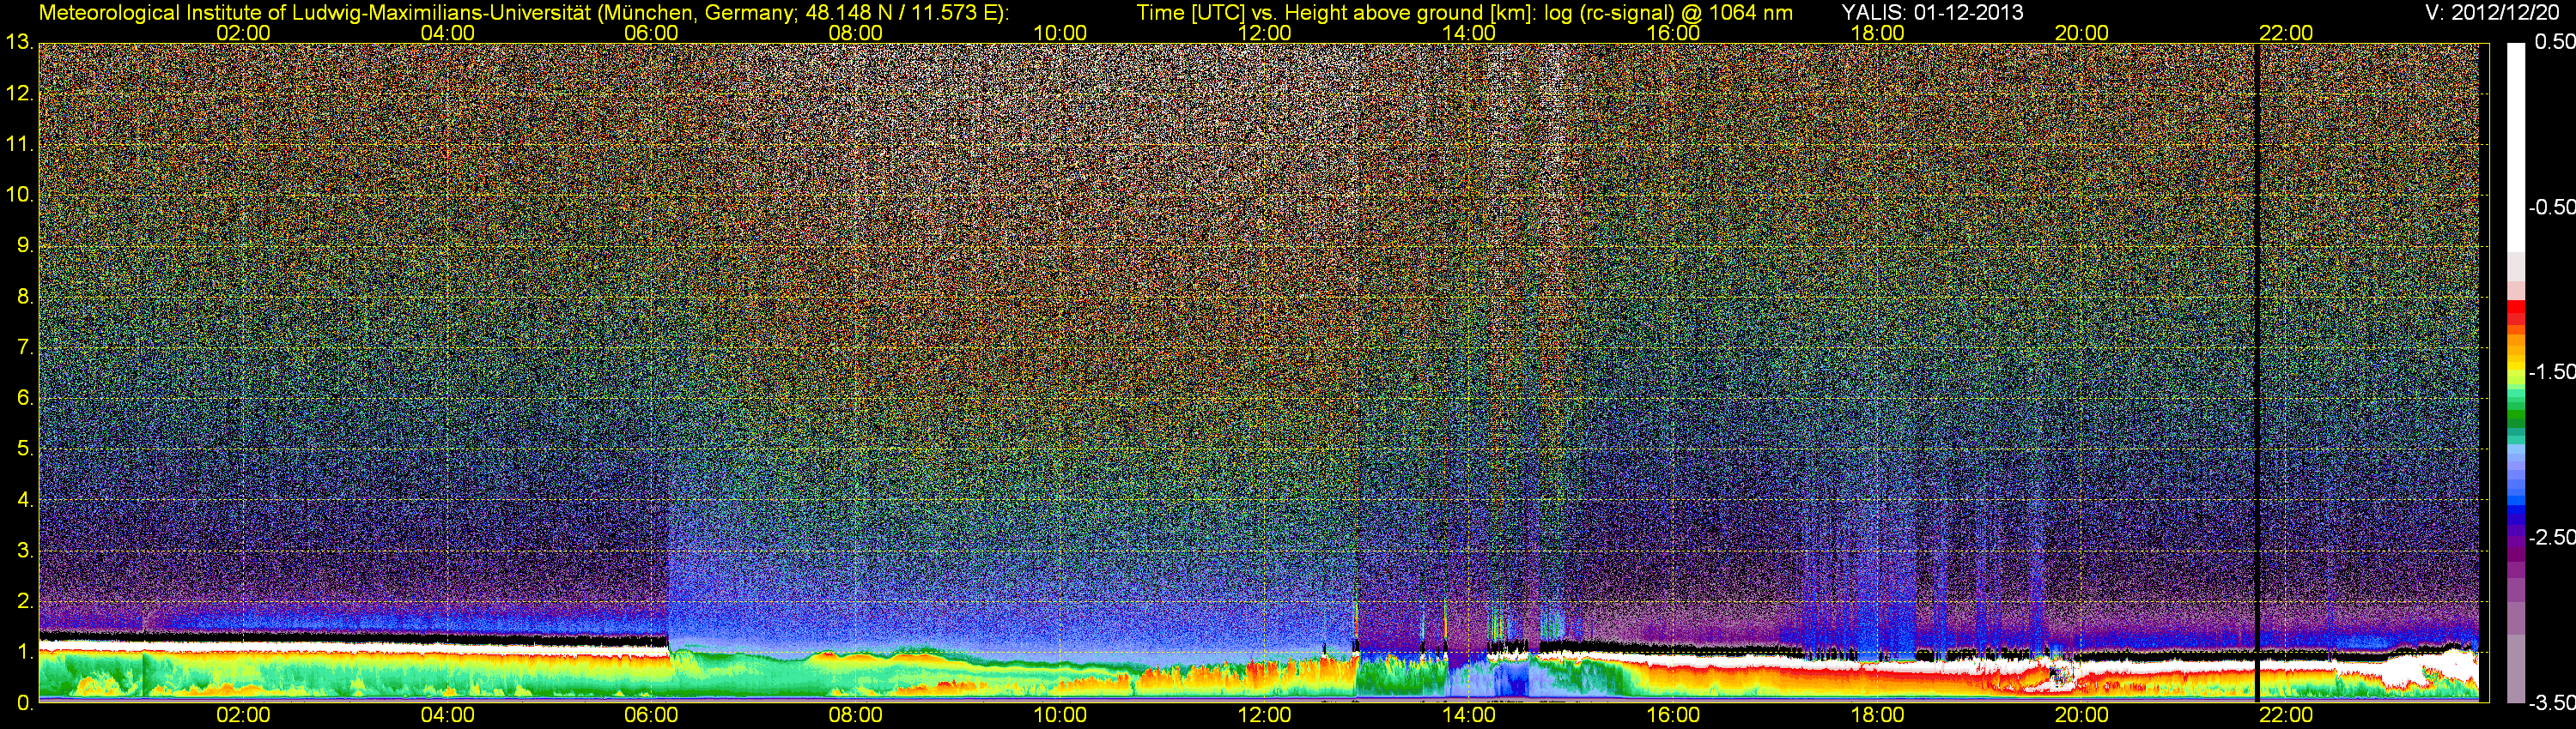
Task: Click the 22:00 label on the upper time axis
Action: pyautogui.click(x=2286, y=33)
